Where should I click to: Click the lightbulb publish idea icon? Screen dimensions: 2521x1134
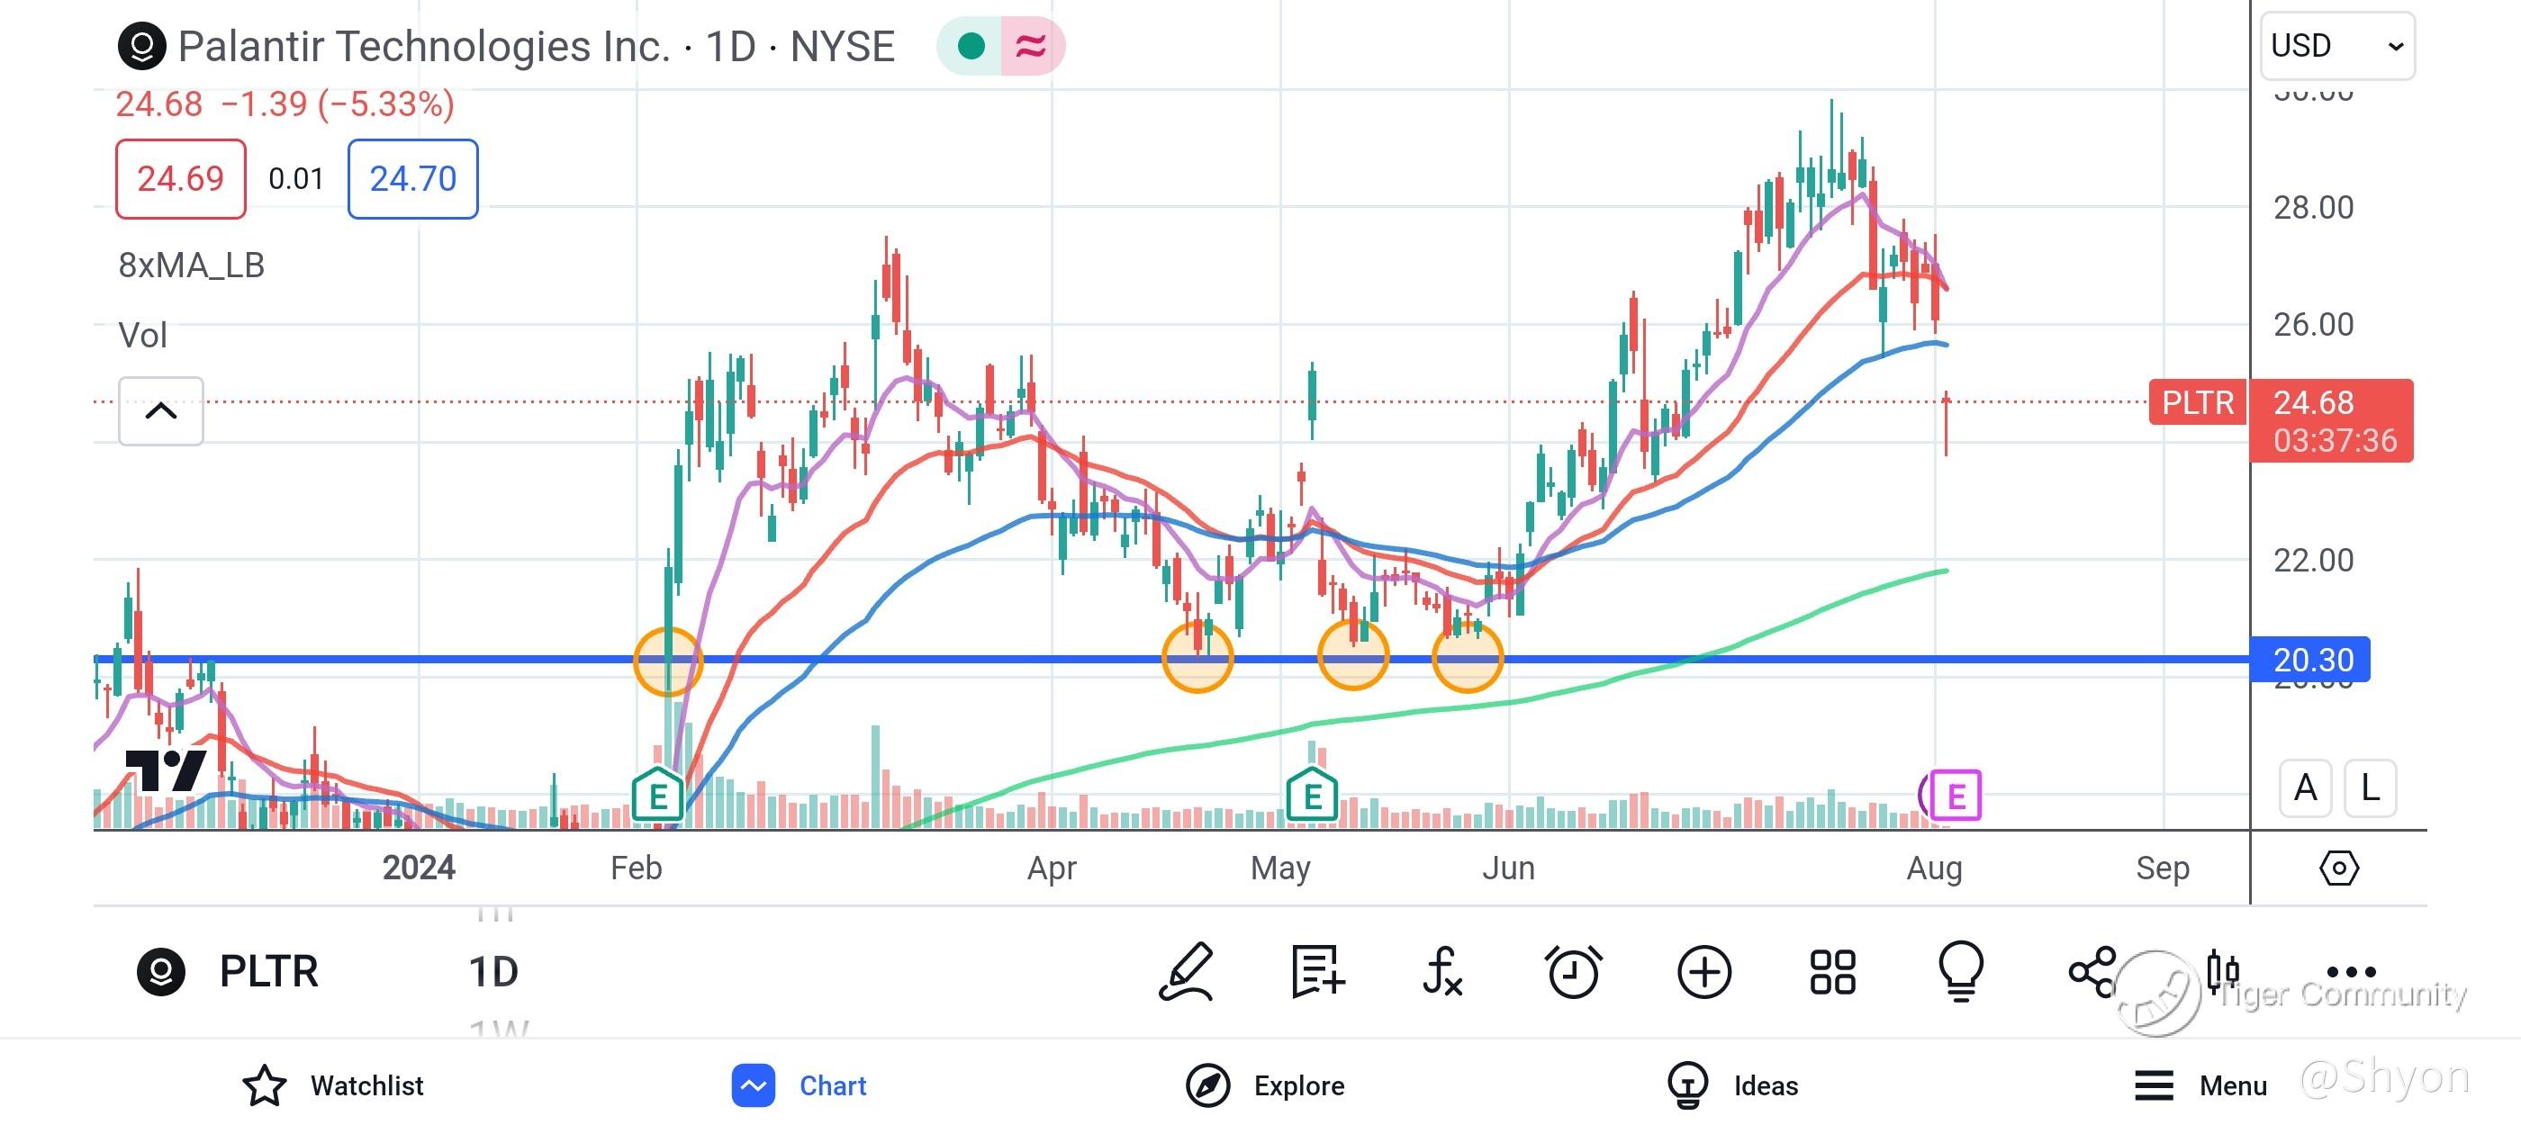(x=1961, y=972)
